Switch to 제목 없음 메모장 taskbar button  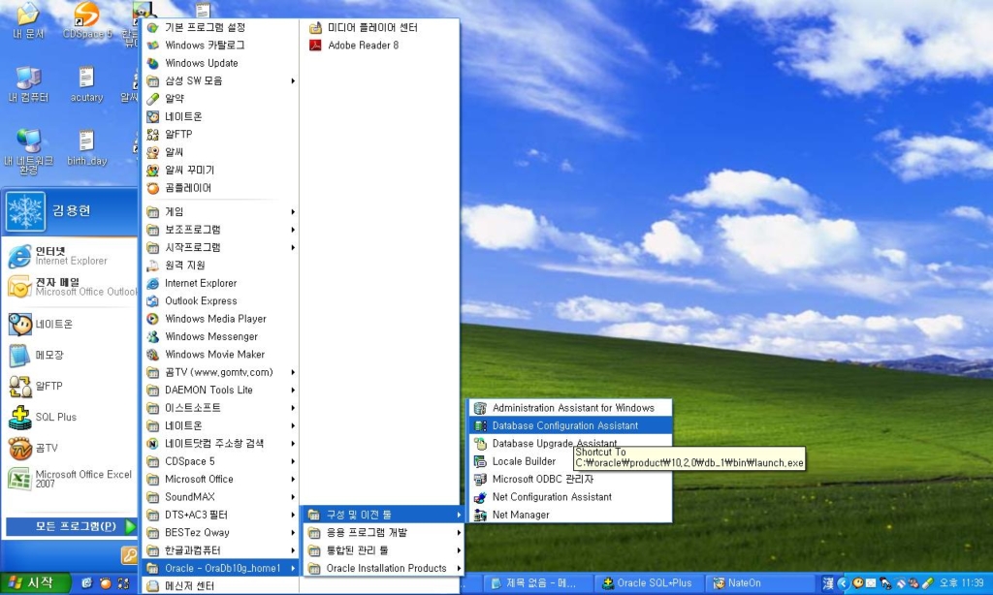(x=537, y=583)
